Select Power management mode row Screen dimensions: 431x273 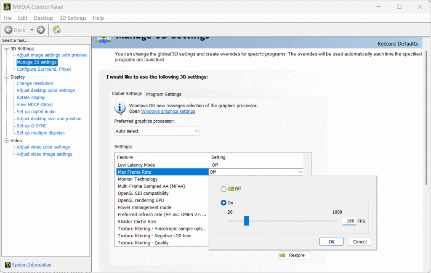click(162, 208)
